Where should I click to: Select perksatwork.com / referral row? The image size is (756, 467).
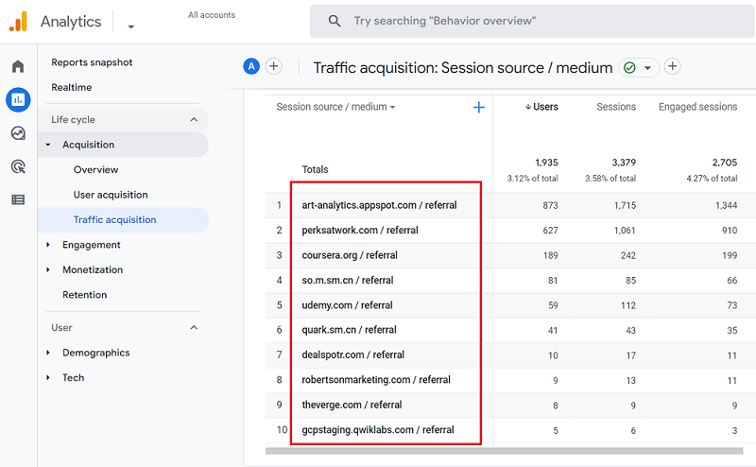(x=360, y=231)
